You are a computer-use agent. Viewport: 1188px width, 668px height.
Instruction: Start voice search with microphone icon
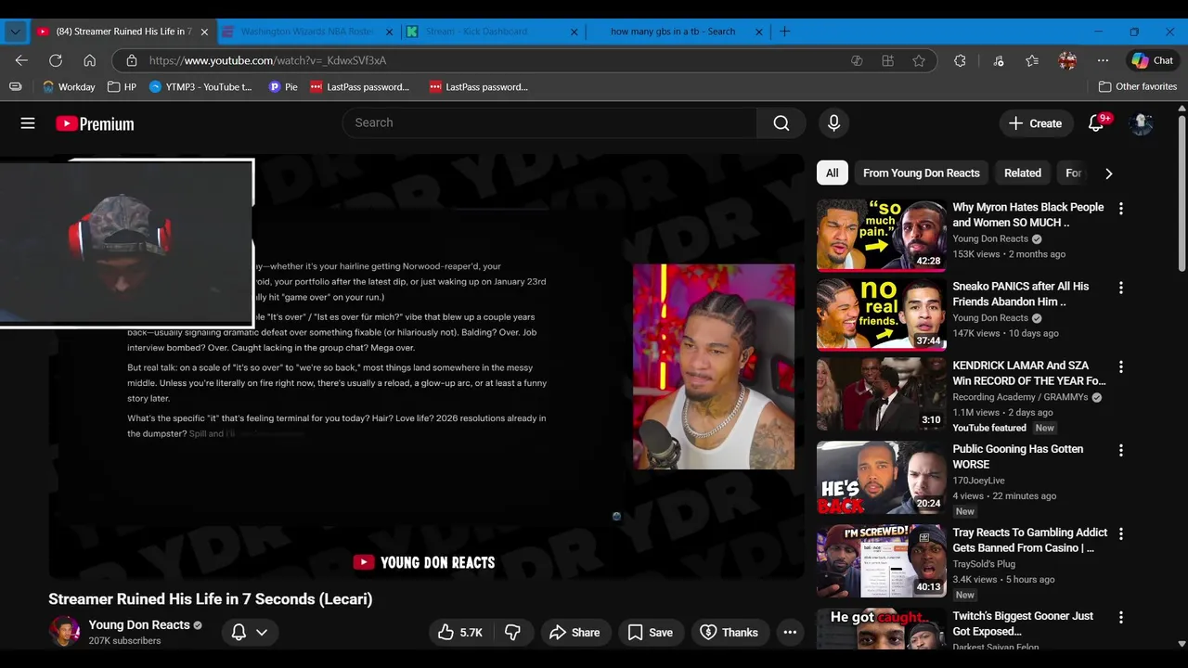point(833,123)
